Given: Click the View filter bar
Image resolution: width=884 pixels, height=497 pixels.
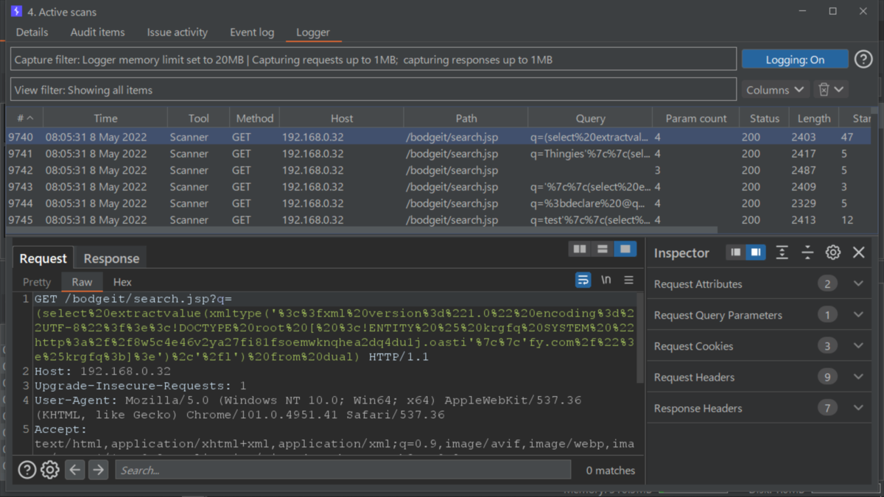Looking at the screenshot, I should coord(373,90).
